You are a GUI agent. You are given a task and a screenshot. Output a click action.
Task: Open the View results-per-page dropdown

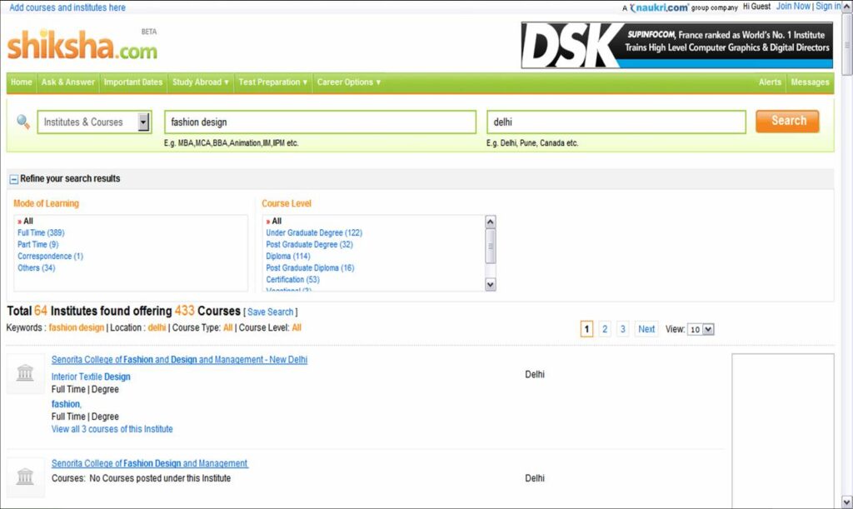[x=701, y=330]
